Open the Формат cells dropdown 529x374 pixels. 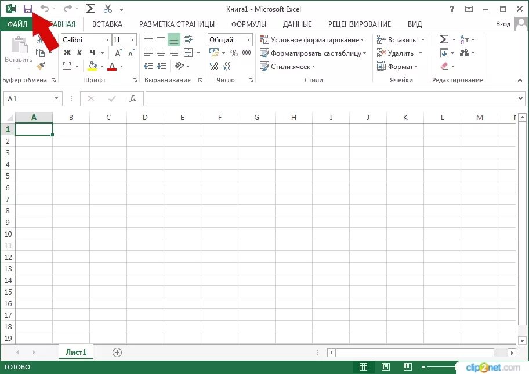[x=397, y=67]
